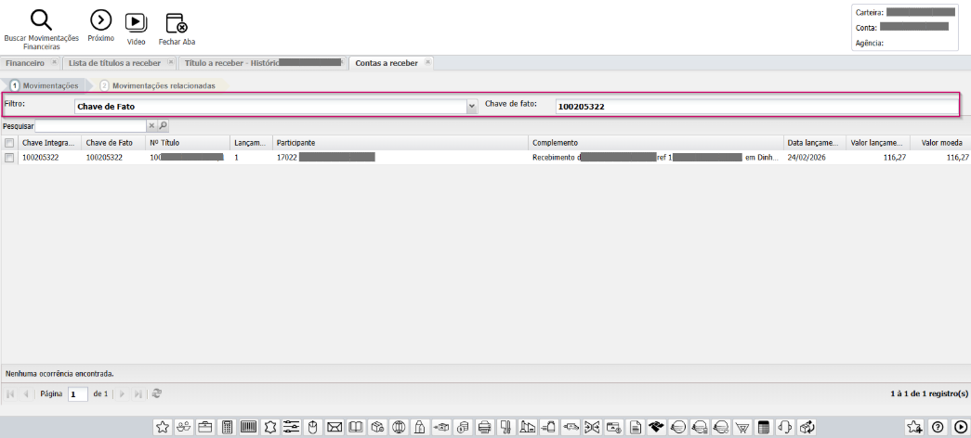Open the calculator icon in bottom toolbar
This screenshot has height=438, width=971.
tap(227, 427)
